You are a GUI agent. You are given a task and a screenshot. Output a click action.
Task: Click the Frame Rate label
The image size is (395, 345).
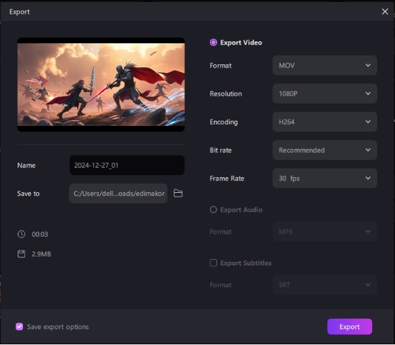[227, 178]
